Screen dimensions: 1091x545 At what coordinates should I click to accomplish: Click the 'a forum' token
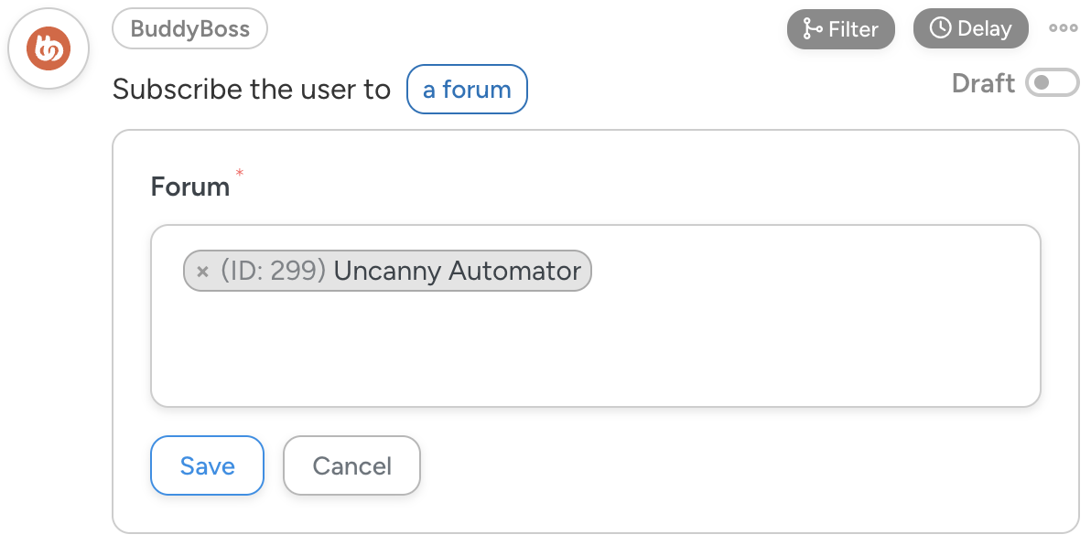(x=467, y=90)
